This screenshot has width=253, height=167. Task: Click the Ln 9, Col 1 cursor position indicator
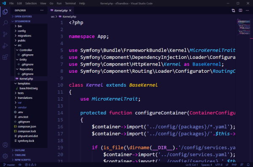tap(192, 165)
